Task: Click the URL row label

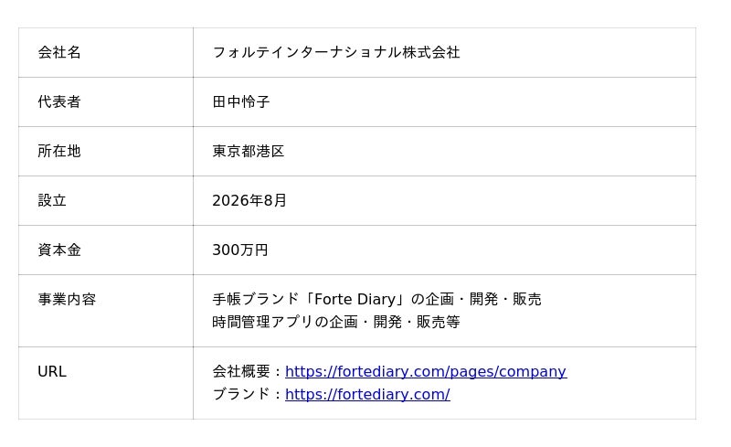Action: click(52, 371)
